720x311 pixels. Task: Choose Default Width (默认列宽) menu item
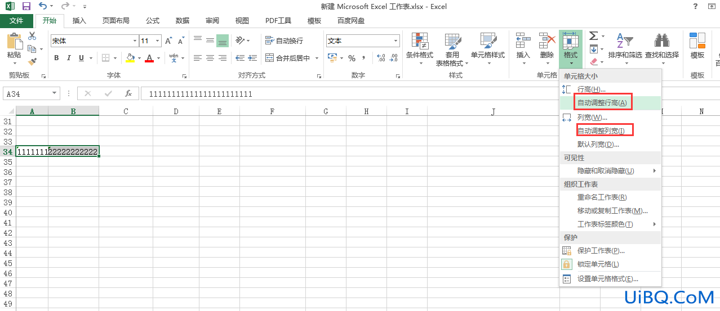pos(611,145)
